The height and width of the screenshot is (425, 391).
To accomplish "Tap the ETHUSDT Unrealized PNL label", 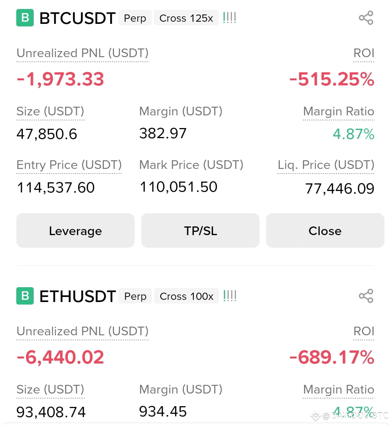I will pyautogui.click(x=83, y=331).
